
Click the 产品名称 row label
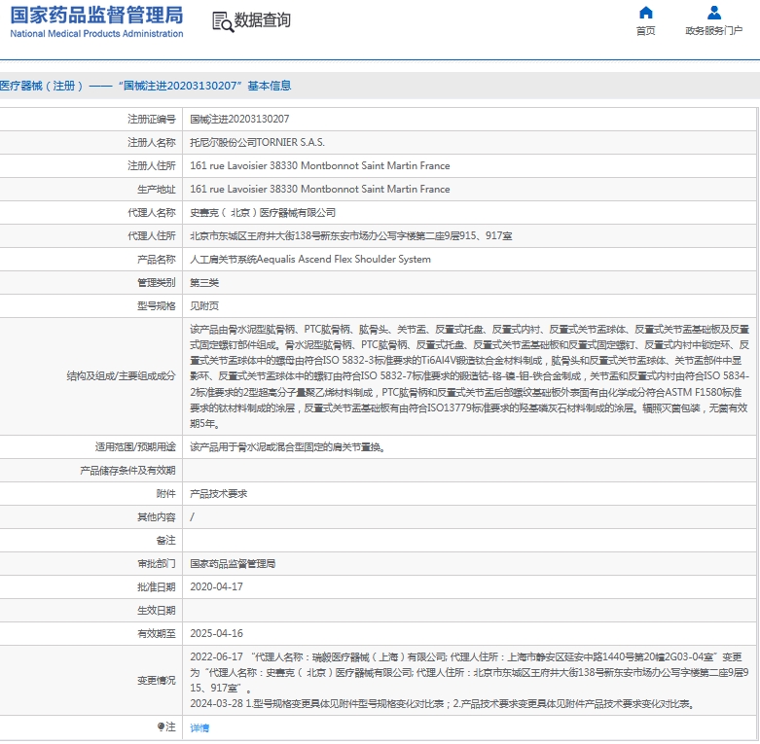pyautogui.click(x=156, y=259)
